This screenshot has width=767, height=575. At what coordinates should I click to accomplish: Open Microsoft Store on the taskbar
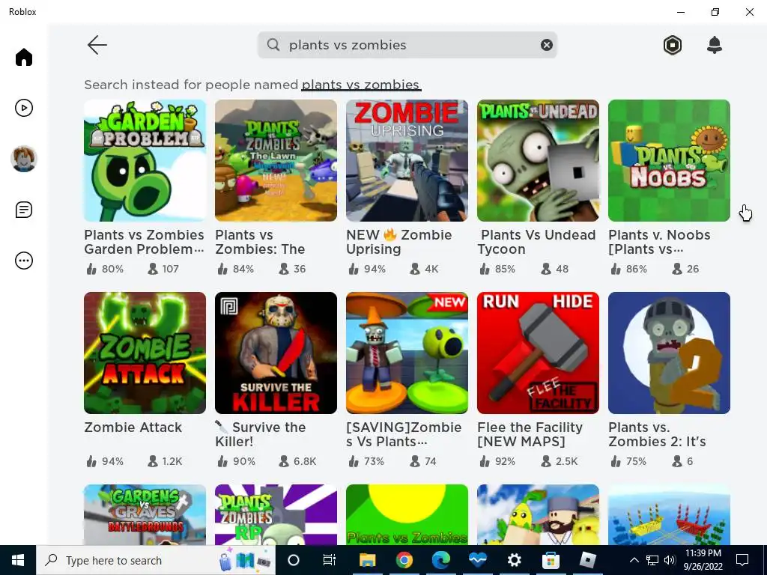[x=551, y=560]
